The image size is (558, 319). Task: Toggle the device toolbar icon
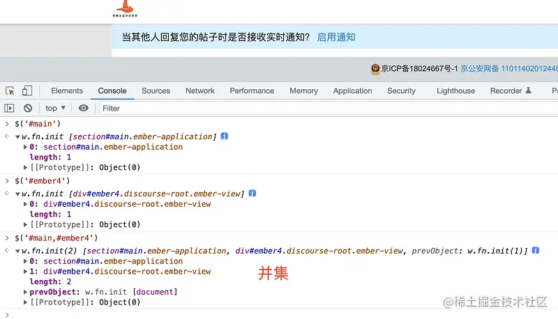tap(27, 91)
